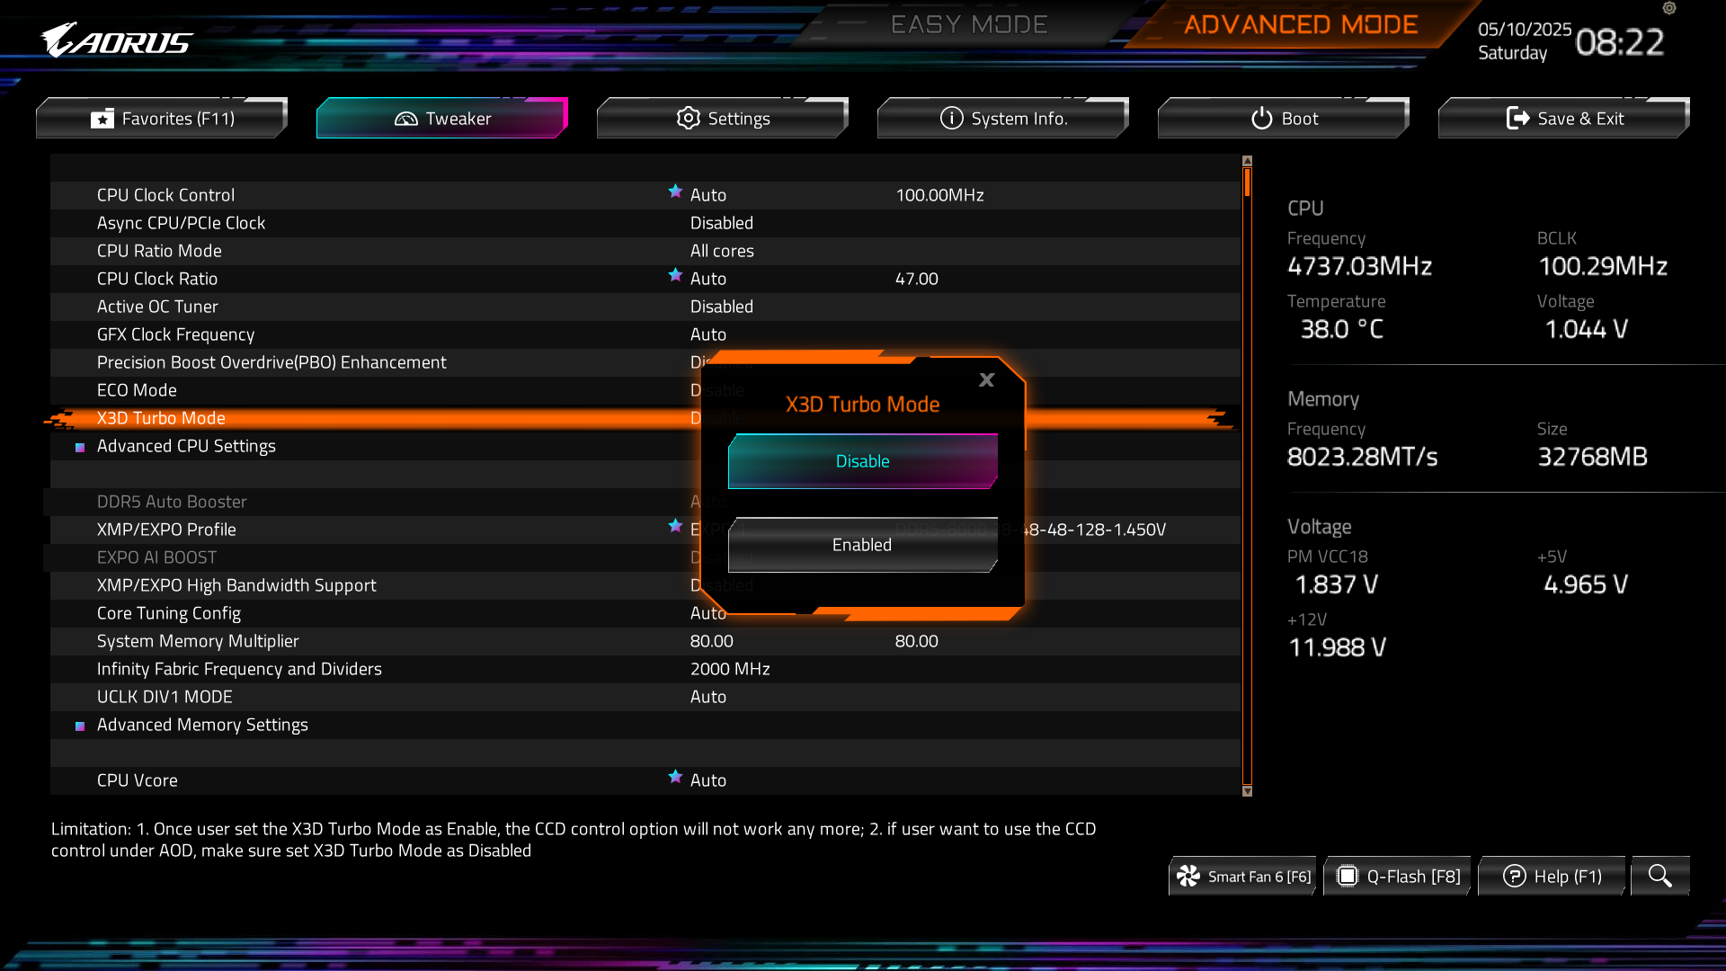Click favorite star beside CPU Clock Control

675,192
